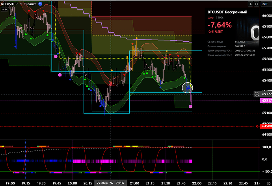This screenshot has width=272, height=186.
Task: Click the BTCUSDT Бессрочный title in card
Action: (x=227, y=12)
